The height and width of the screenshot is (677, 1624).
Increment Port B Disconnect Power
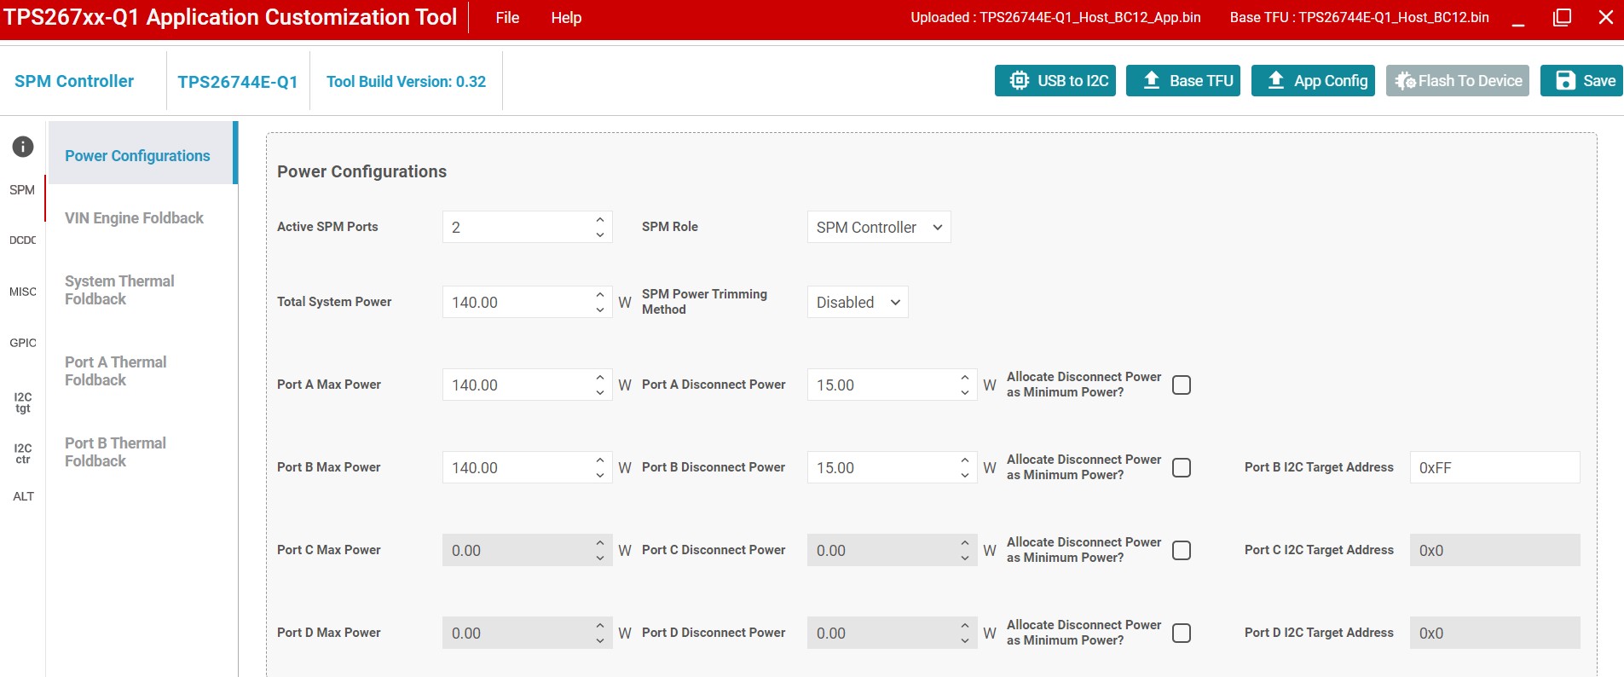click(x=965, y=460)
